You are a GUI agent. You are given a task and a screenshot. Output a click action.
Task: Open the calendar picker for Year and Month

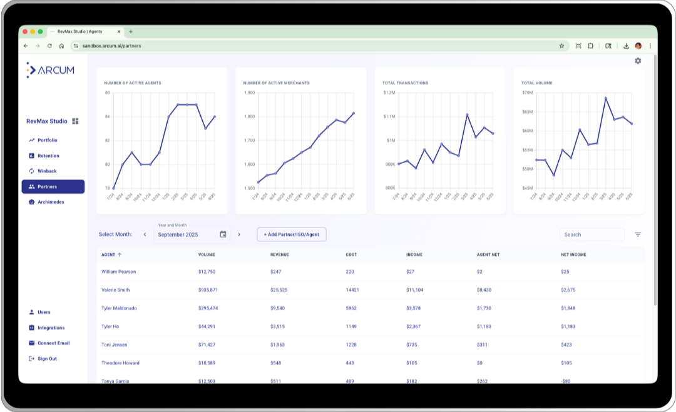(x=223, y=234)
